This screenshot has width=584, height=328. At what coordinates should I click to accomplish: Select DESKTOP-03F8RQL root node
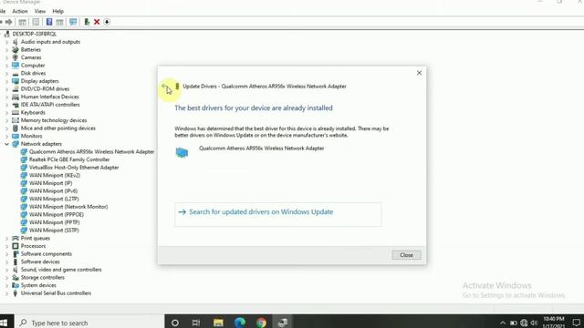coord(35,34)
